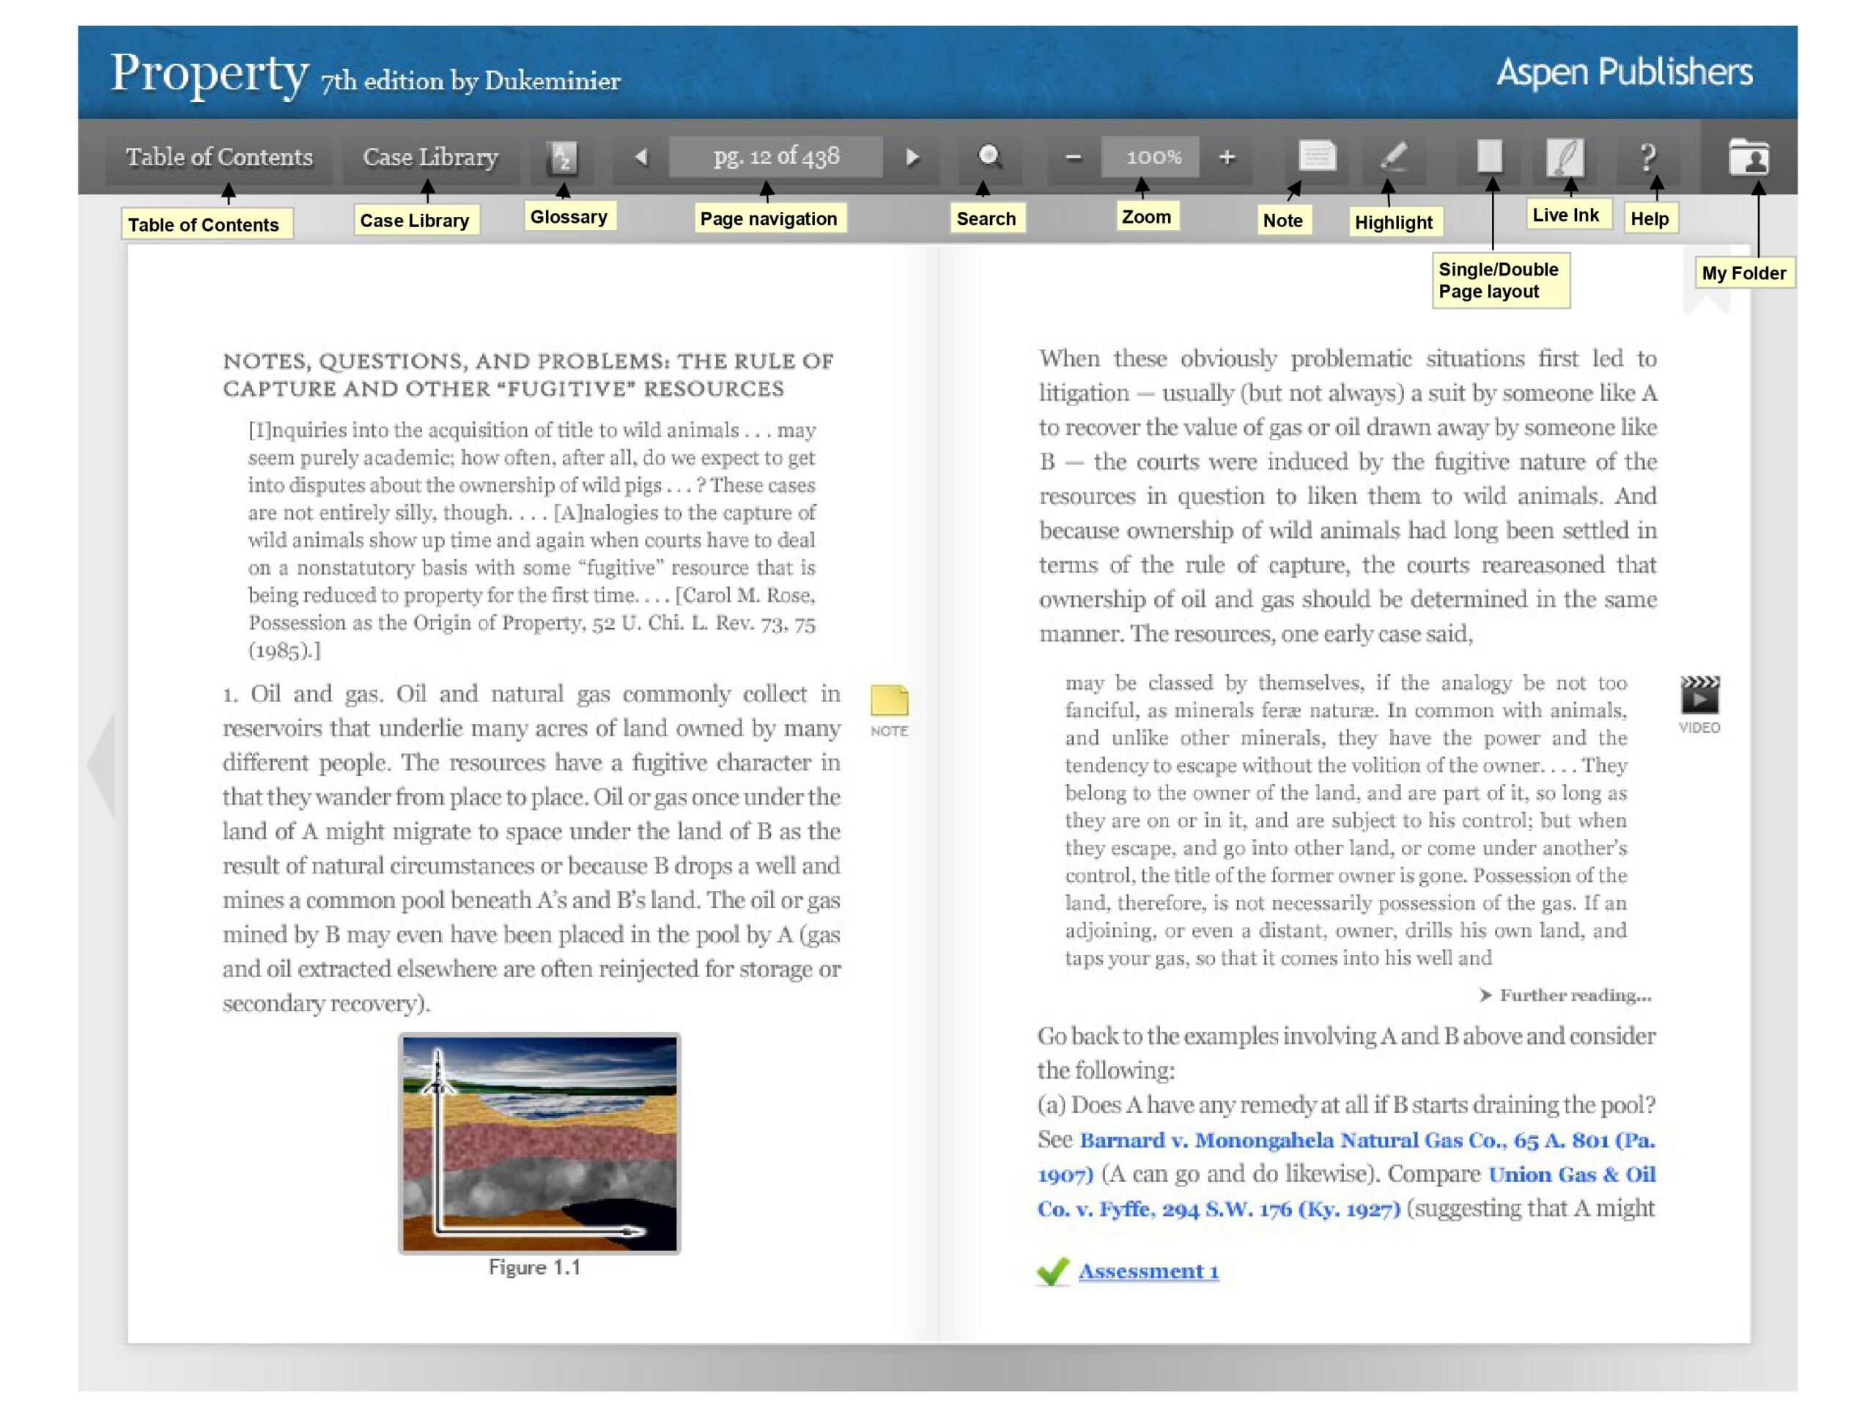The width and height of the screenshot is (1876, 1407).
Task: Open the yellow NOTE sticky icon in margin
Action: click(x=889, y=710)
